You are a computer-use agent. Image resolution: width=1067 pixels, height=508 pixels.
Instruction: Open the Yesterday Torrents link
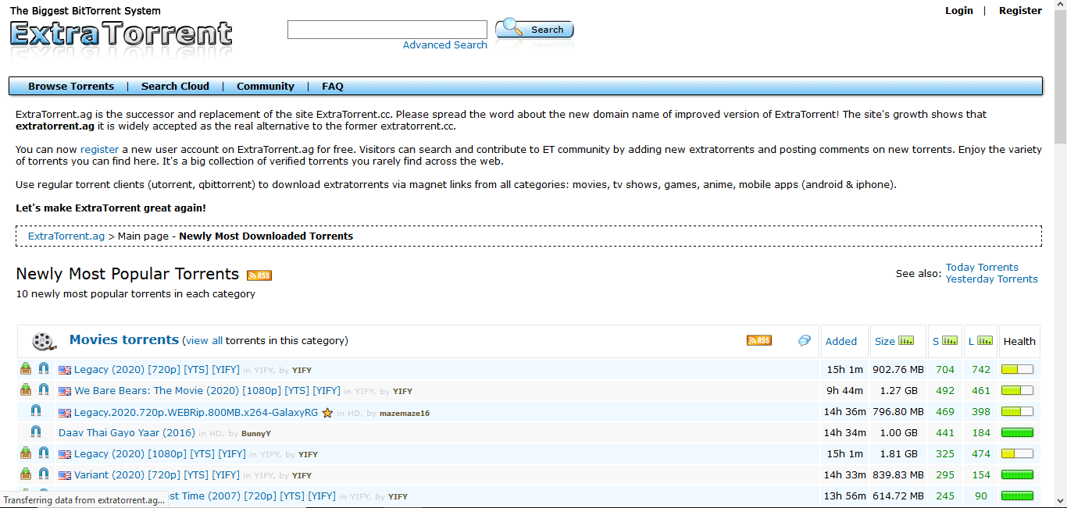[x=992, y=279]
